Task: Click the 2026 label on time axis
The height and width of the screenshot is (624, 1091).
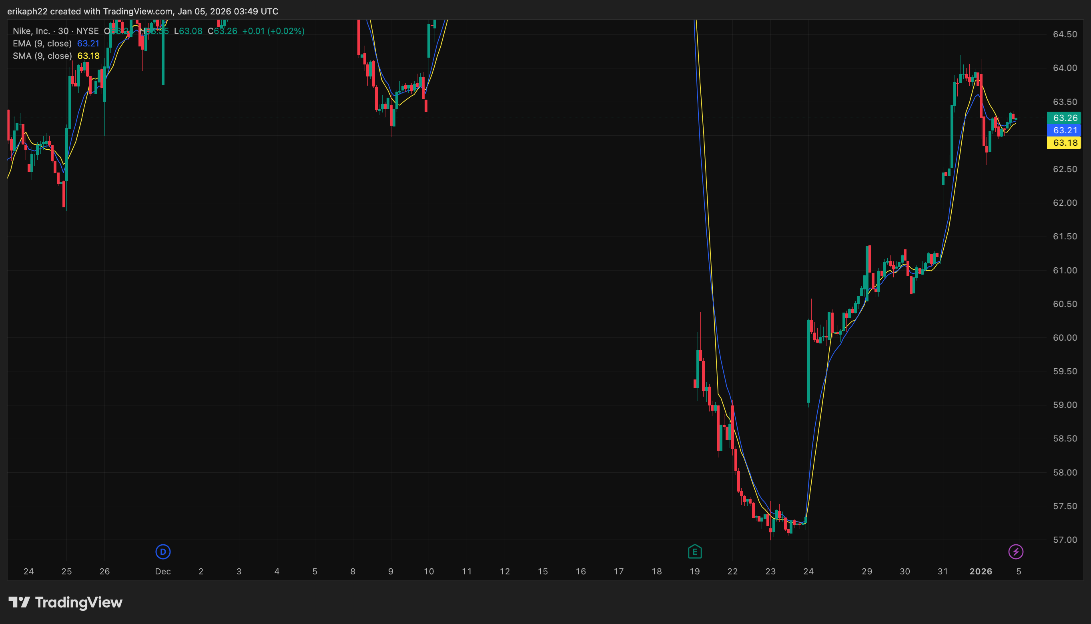Action: pyautogui.click(x=981, y=571)
